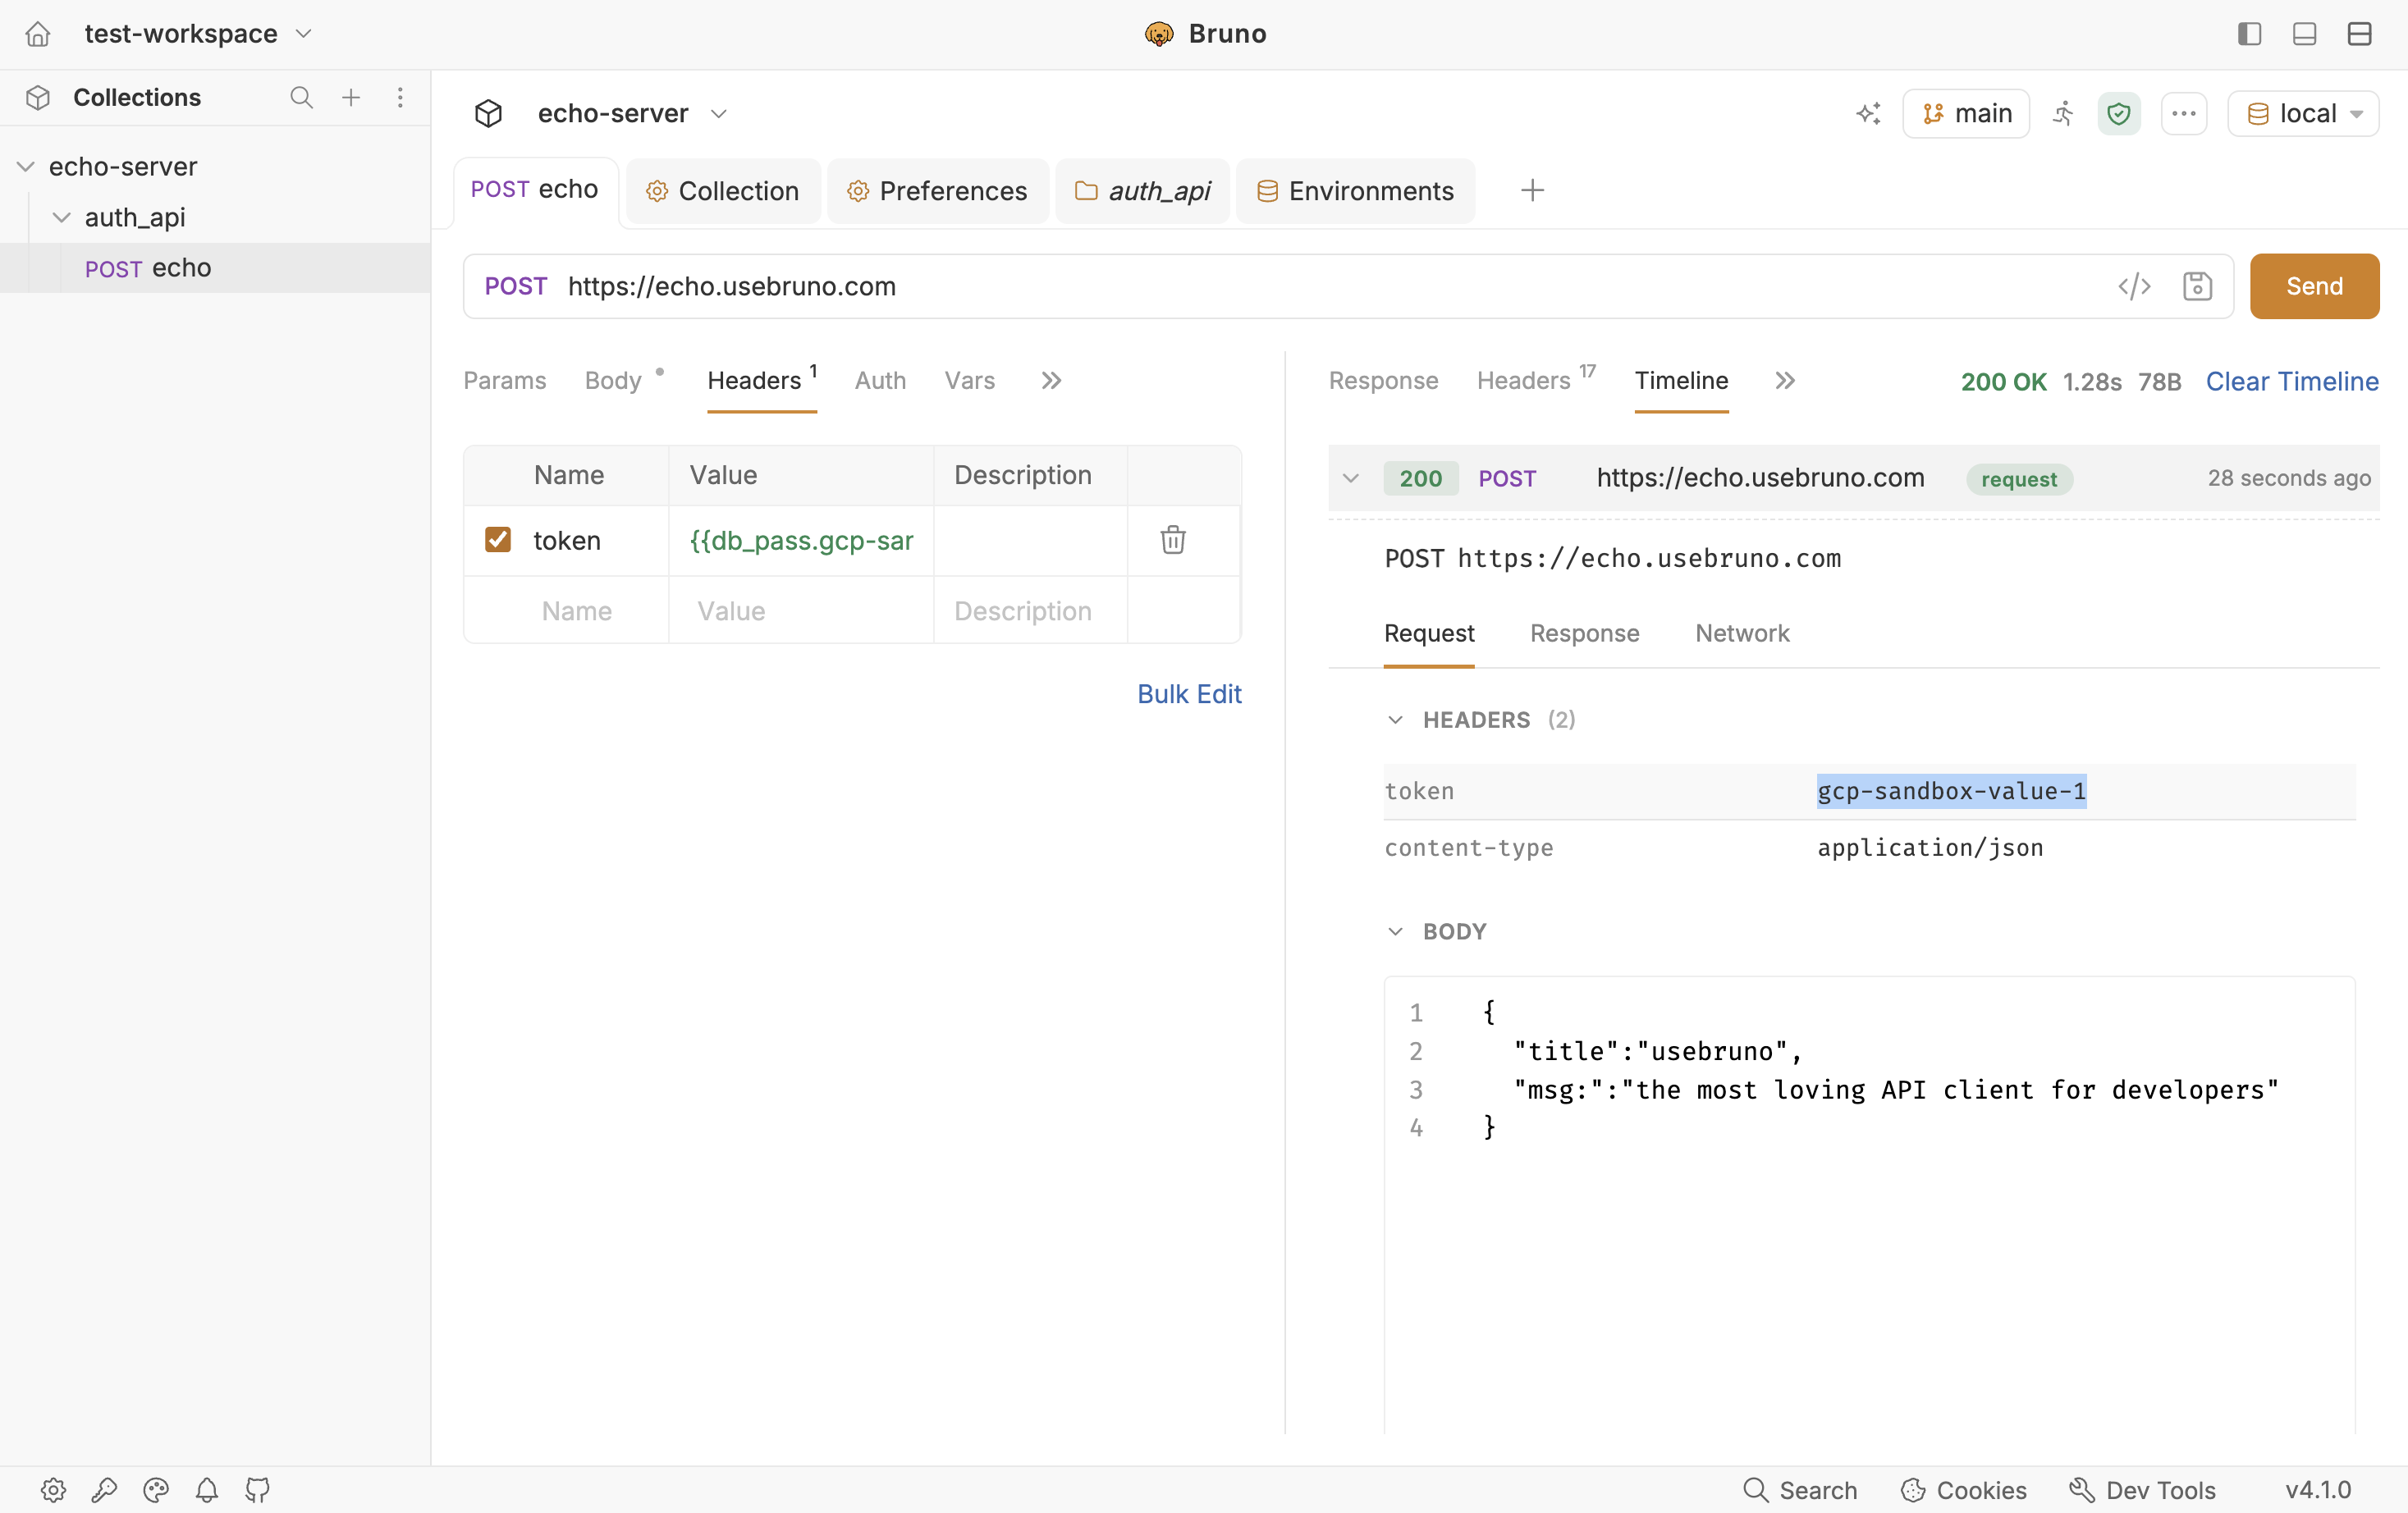The height and width of the screenshot is (1513, 2408).
Task: Go to the home screen icon
Action: pos(37,34)
